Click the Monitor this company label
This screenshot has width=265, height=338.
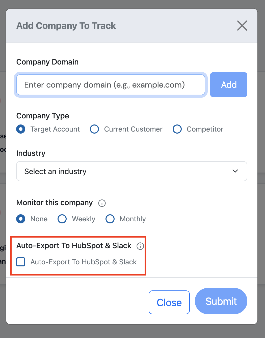click(x=55, y=203)
